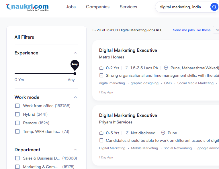Click Digital Marketing tag in Priyam card
Screen dimensions: 219x169
tap(112, 148)
